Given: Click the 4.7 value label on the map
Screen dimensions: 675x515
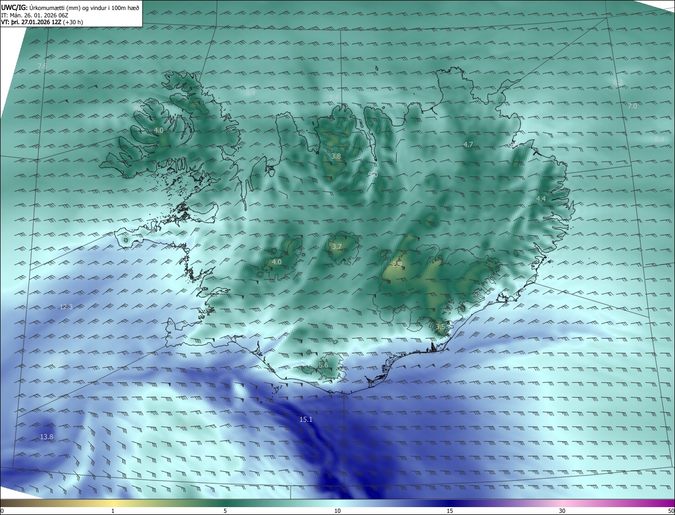Looking at the screenshot, I should 468,144.
